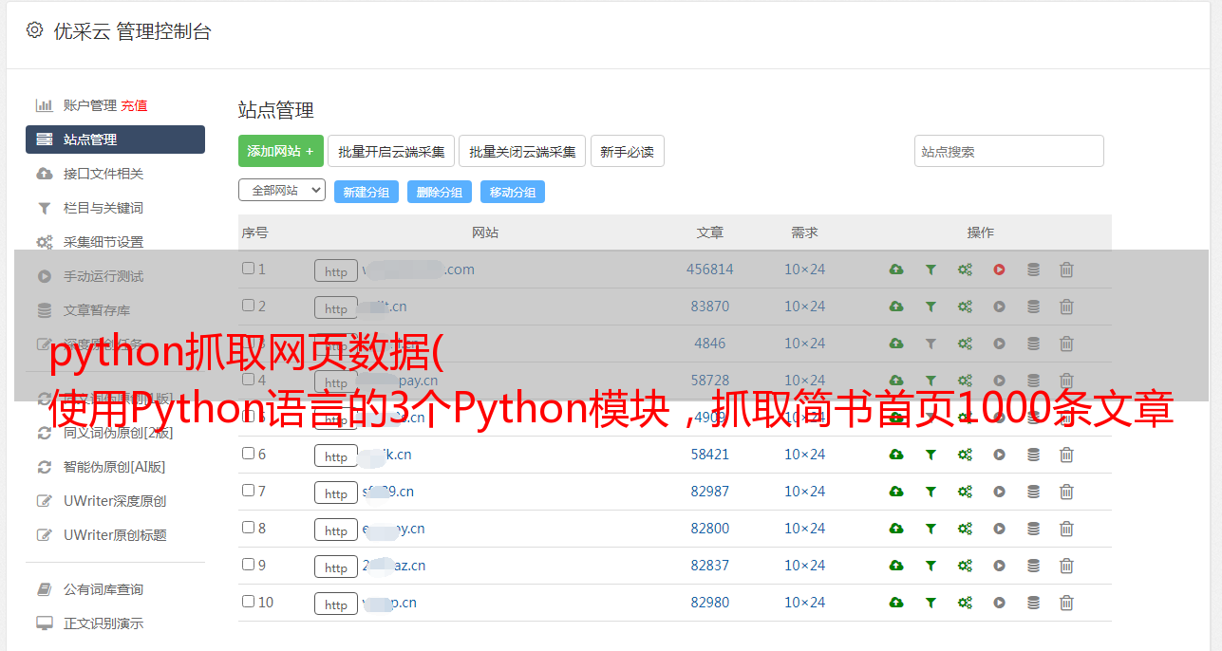Screen dimensions: 1222x651
Task: Open UWriter原创标题 in the sidebar
Action: (115, 535)
